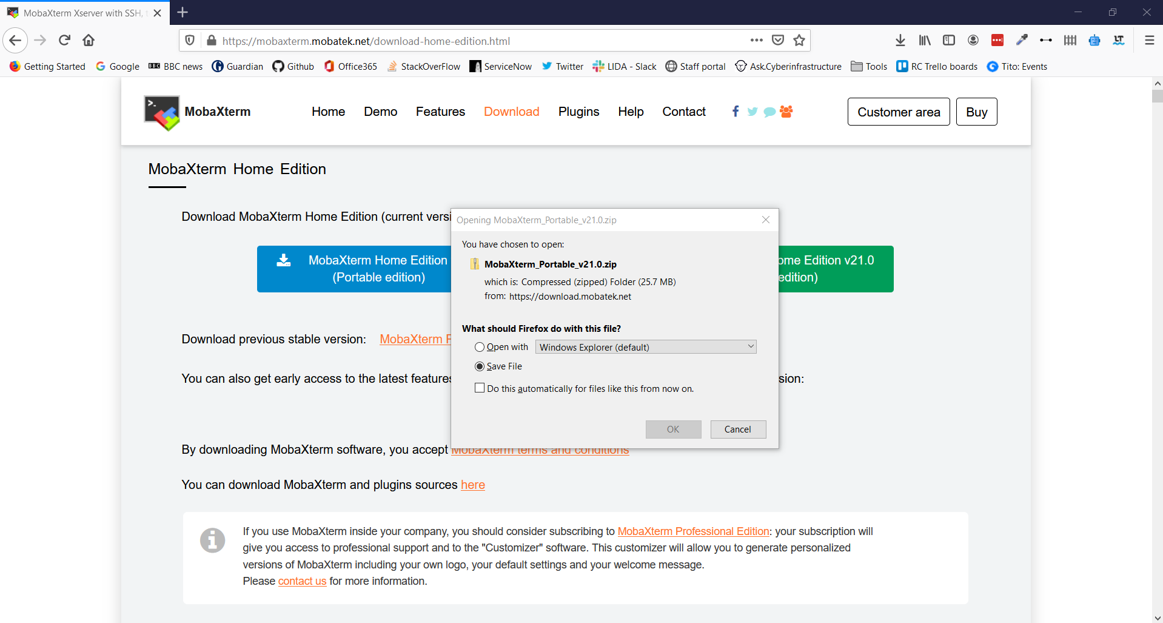Open the Firefox home page icon

tap(89, 41)
